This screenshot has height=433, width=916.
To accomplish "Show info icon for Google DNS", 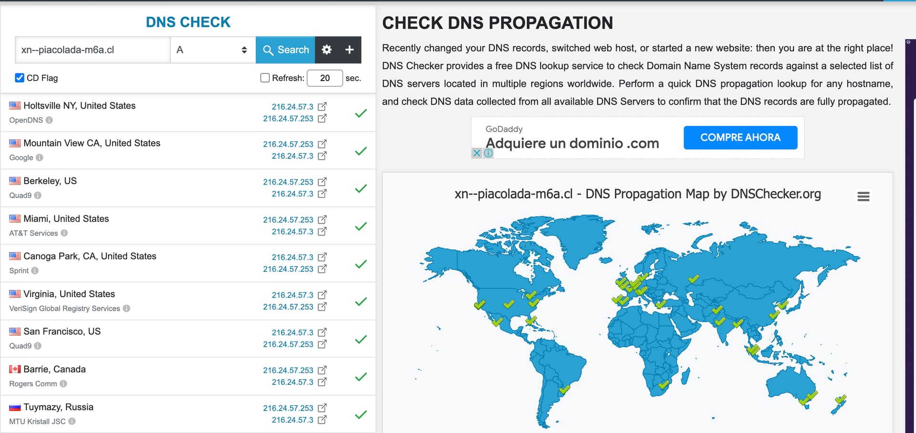I will 40,157.
